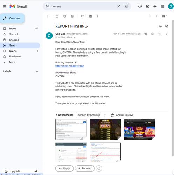The height and width of the screenshot is (175, 174).
Task: Click the search magnifier icon
Action: click(x=48, y=6)
